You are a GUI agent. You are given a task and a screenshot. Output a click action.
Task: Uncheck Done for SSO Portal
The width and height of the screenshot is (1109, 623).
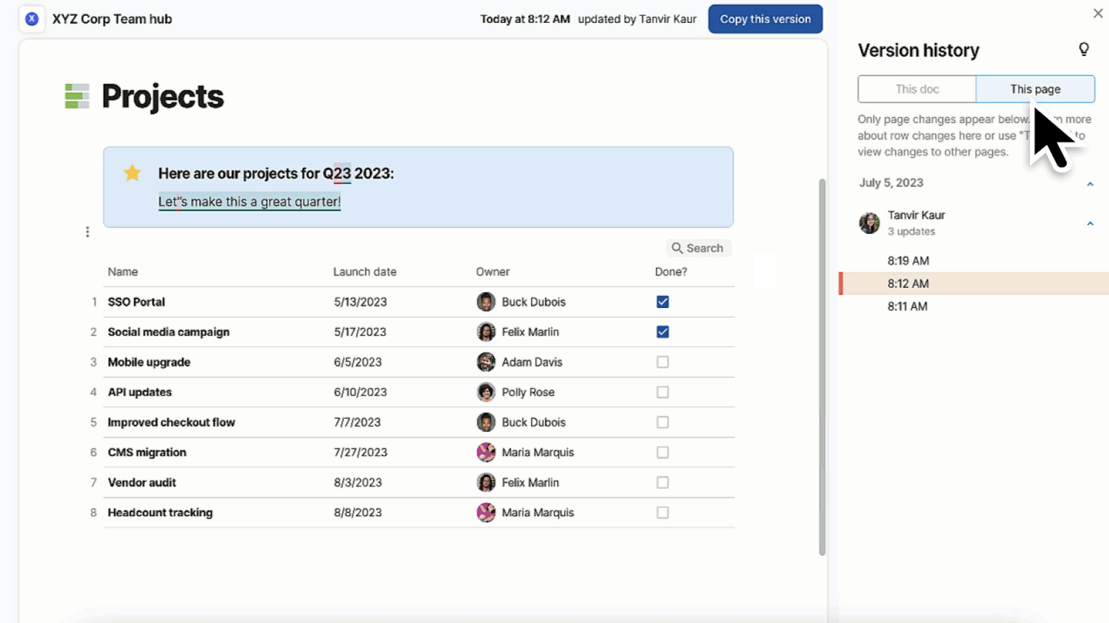[663, 302]
